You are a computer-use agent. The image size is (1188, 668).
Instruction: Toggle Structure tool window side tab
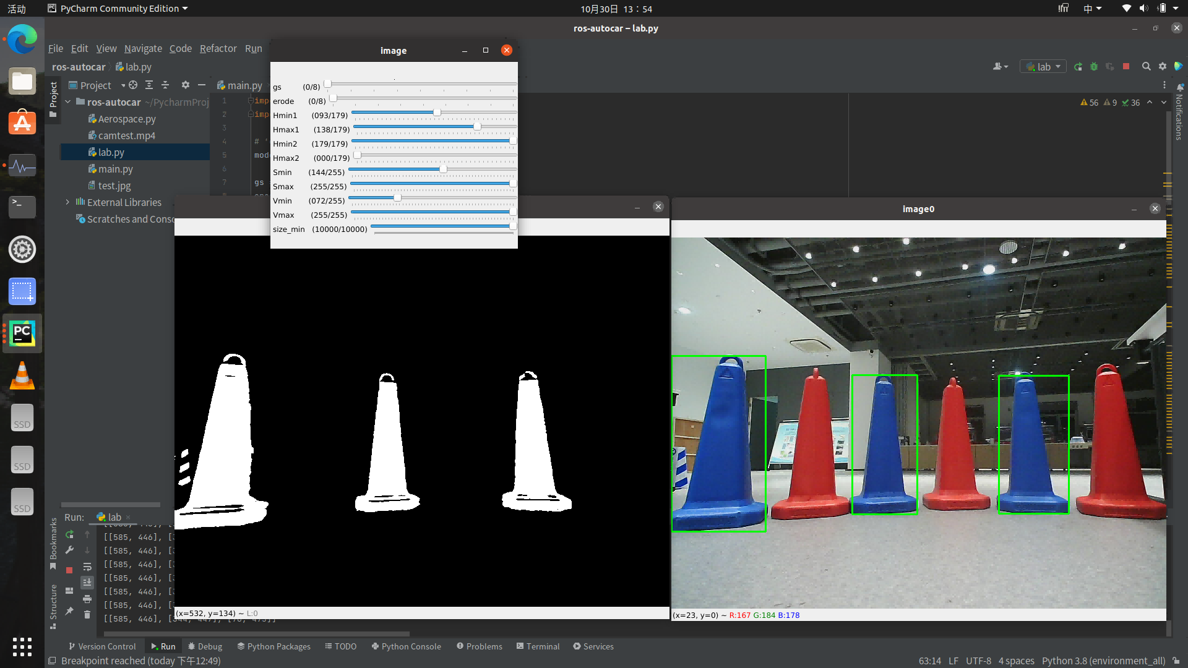pos(53,607)
